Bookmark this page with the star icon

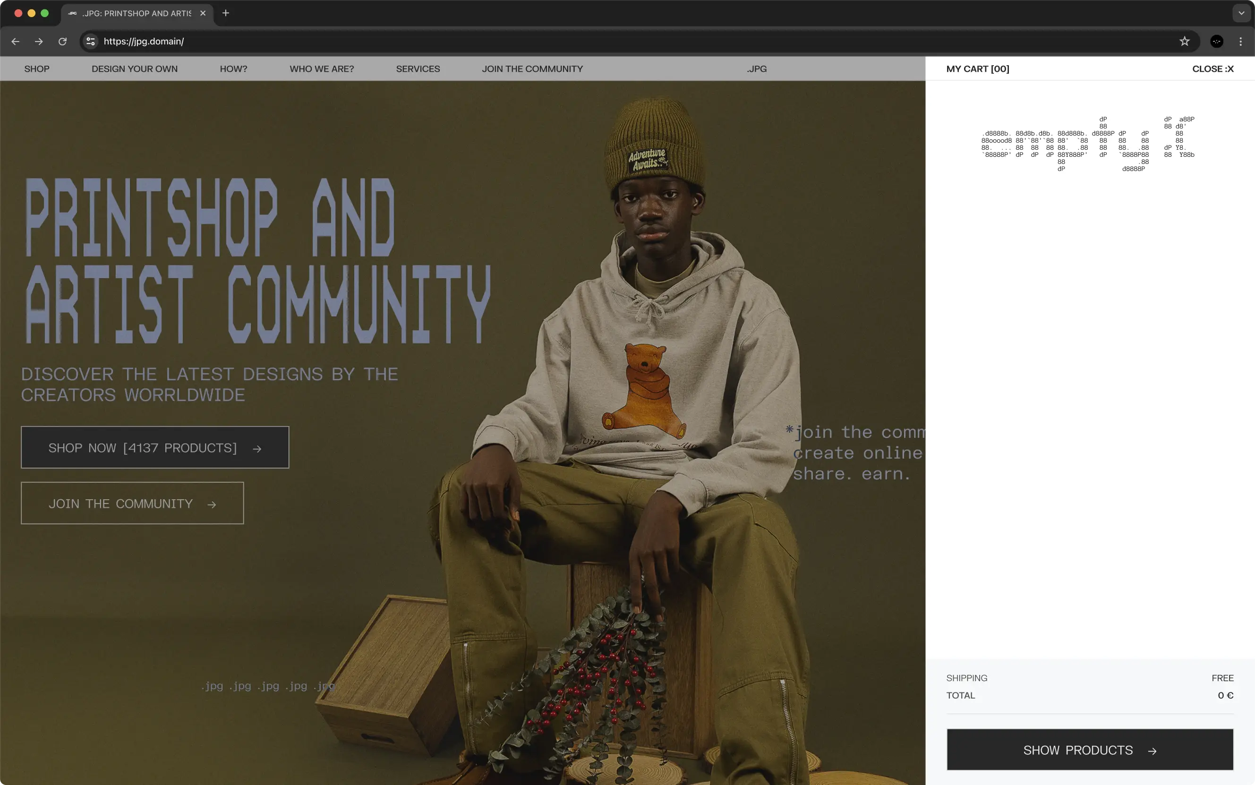[x=1184, y=42]
